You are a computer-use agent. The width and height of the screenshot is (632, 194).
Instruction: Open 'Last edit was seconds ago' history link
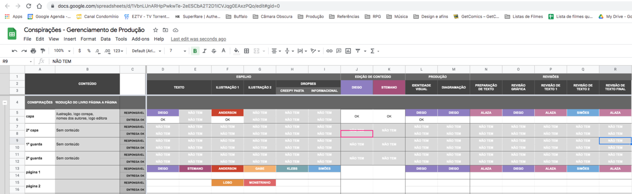pyautogui.click(x=199, y=39)
